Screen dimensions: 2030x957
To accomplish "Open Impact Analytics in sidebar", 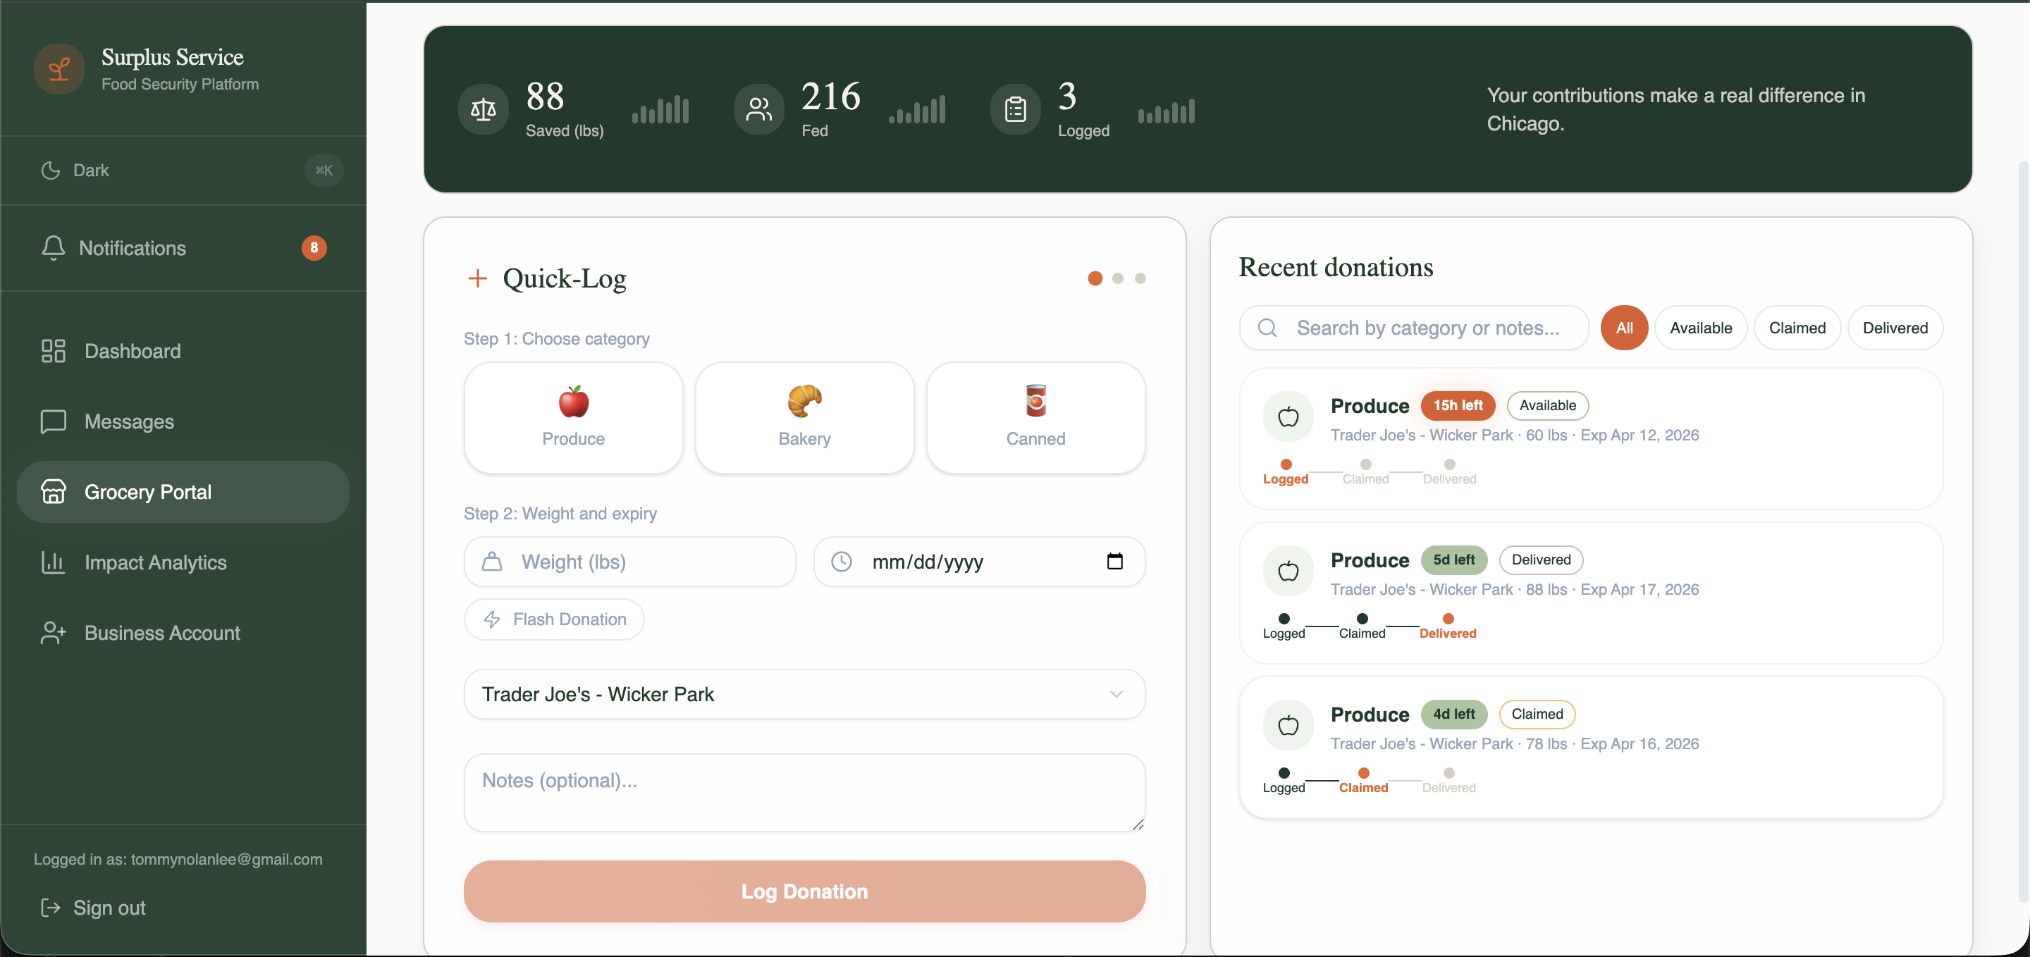I will pyautogui.click(x=155, y=562).
